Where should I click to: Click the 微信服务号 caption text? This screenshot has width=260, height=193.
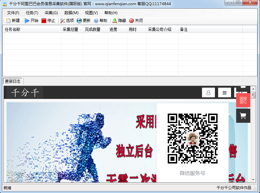[x=193, y=173]
